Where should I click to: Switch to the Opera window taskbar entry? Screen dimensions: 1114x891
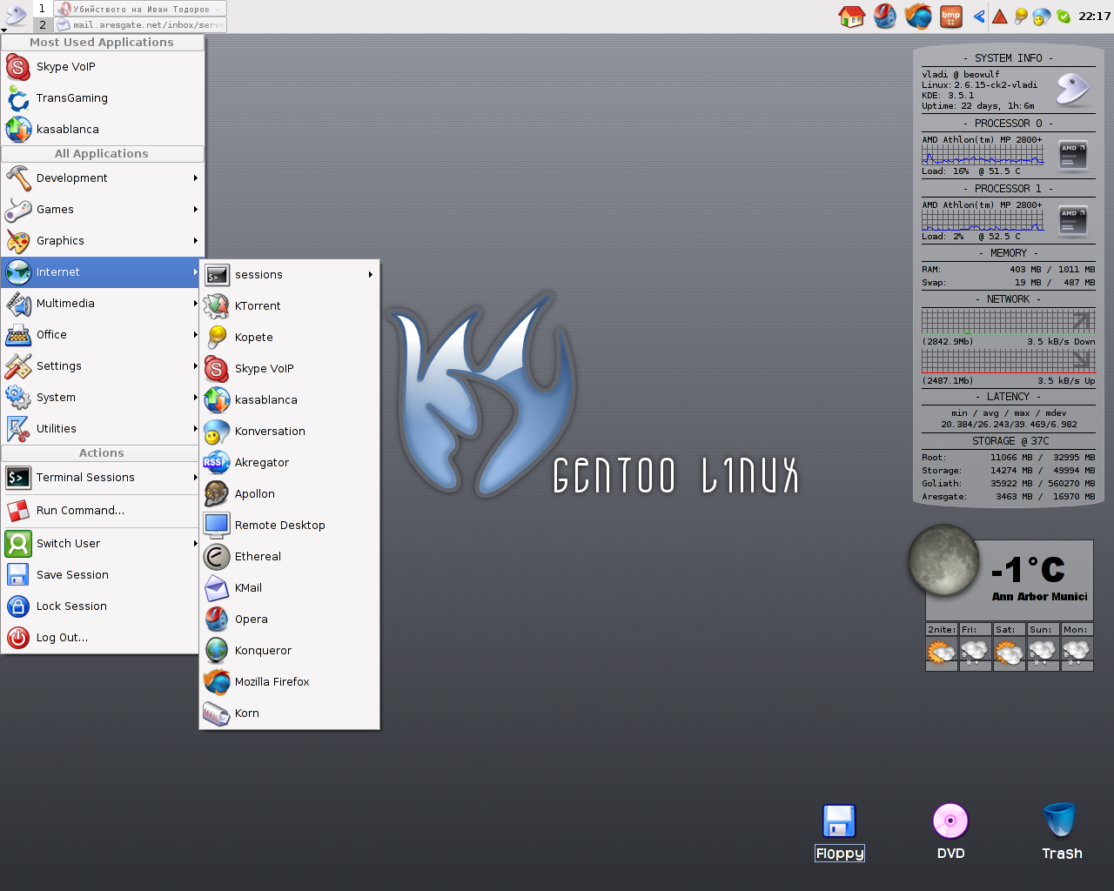[x=140, y=9]
